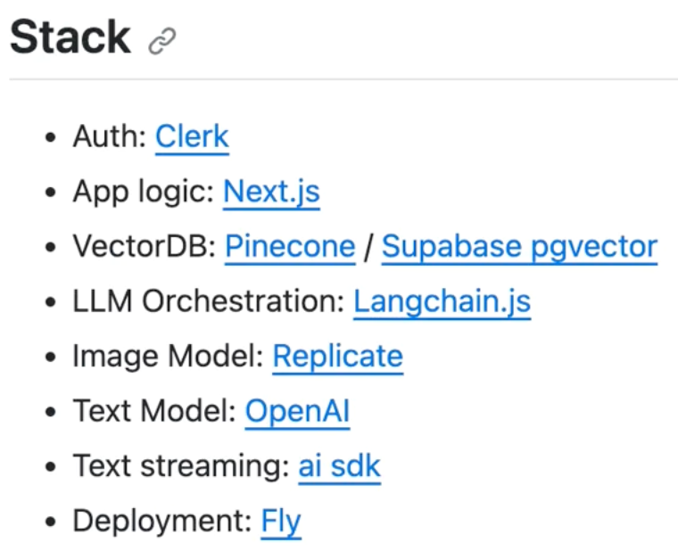The height and width of the screenshot is (550, 678).
Task: Open the Fly deployment link
Action: pyautogui.click(x=281, y=521)
